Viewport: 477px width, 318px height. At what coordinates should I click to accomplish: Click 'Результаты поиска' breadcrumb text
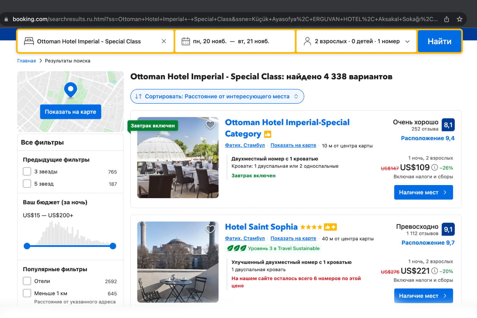[x=68, y=61]
